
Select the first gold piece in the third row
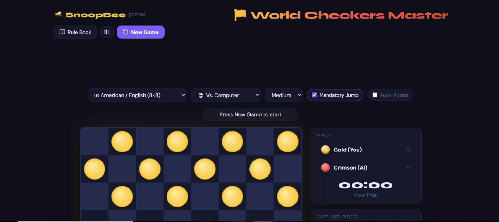tap(122, 196)
